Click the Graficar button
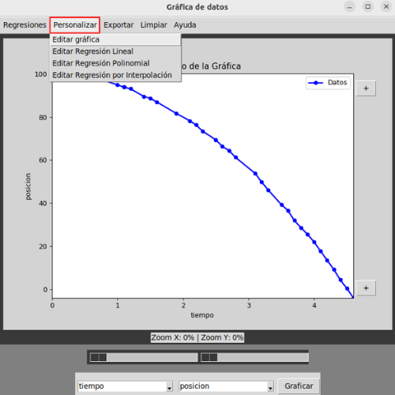 (299, 386)
